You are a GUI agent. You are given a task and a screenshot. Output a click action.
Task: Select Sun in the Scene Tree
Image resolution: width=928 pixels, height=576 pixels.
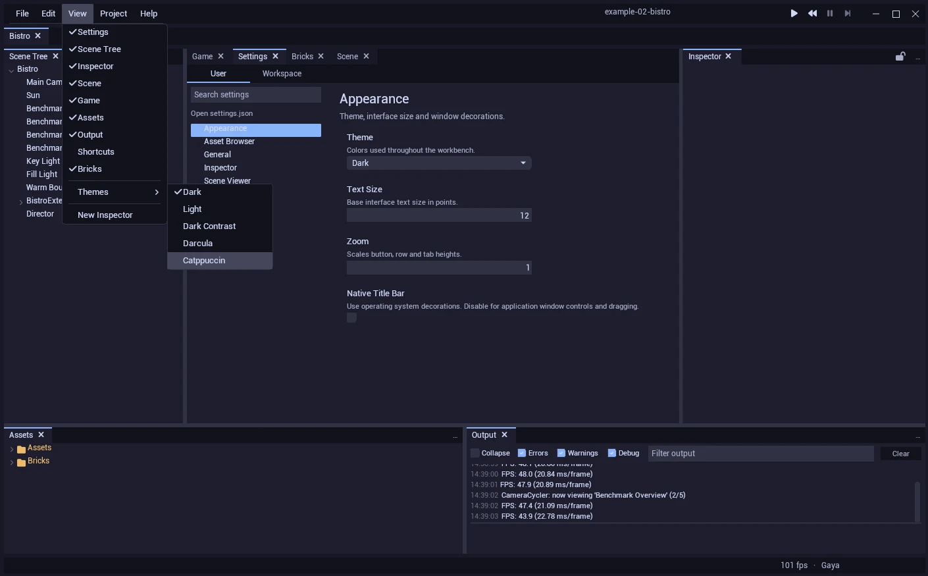point(33,95)
